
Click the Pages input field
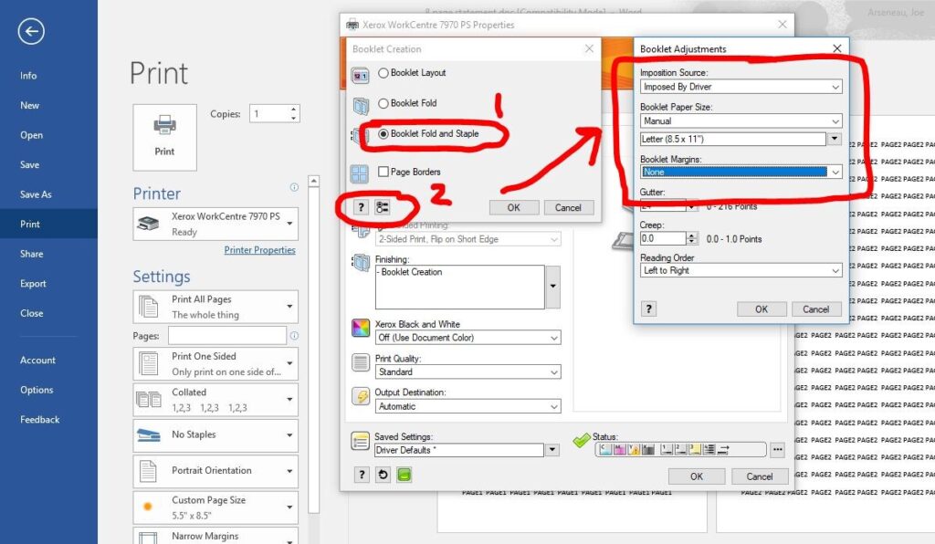(227, 336)
